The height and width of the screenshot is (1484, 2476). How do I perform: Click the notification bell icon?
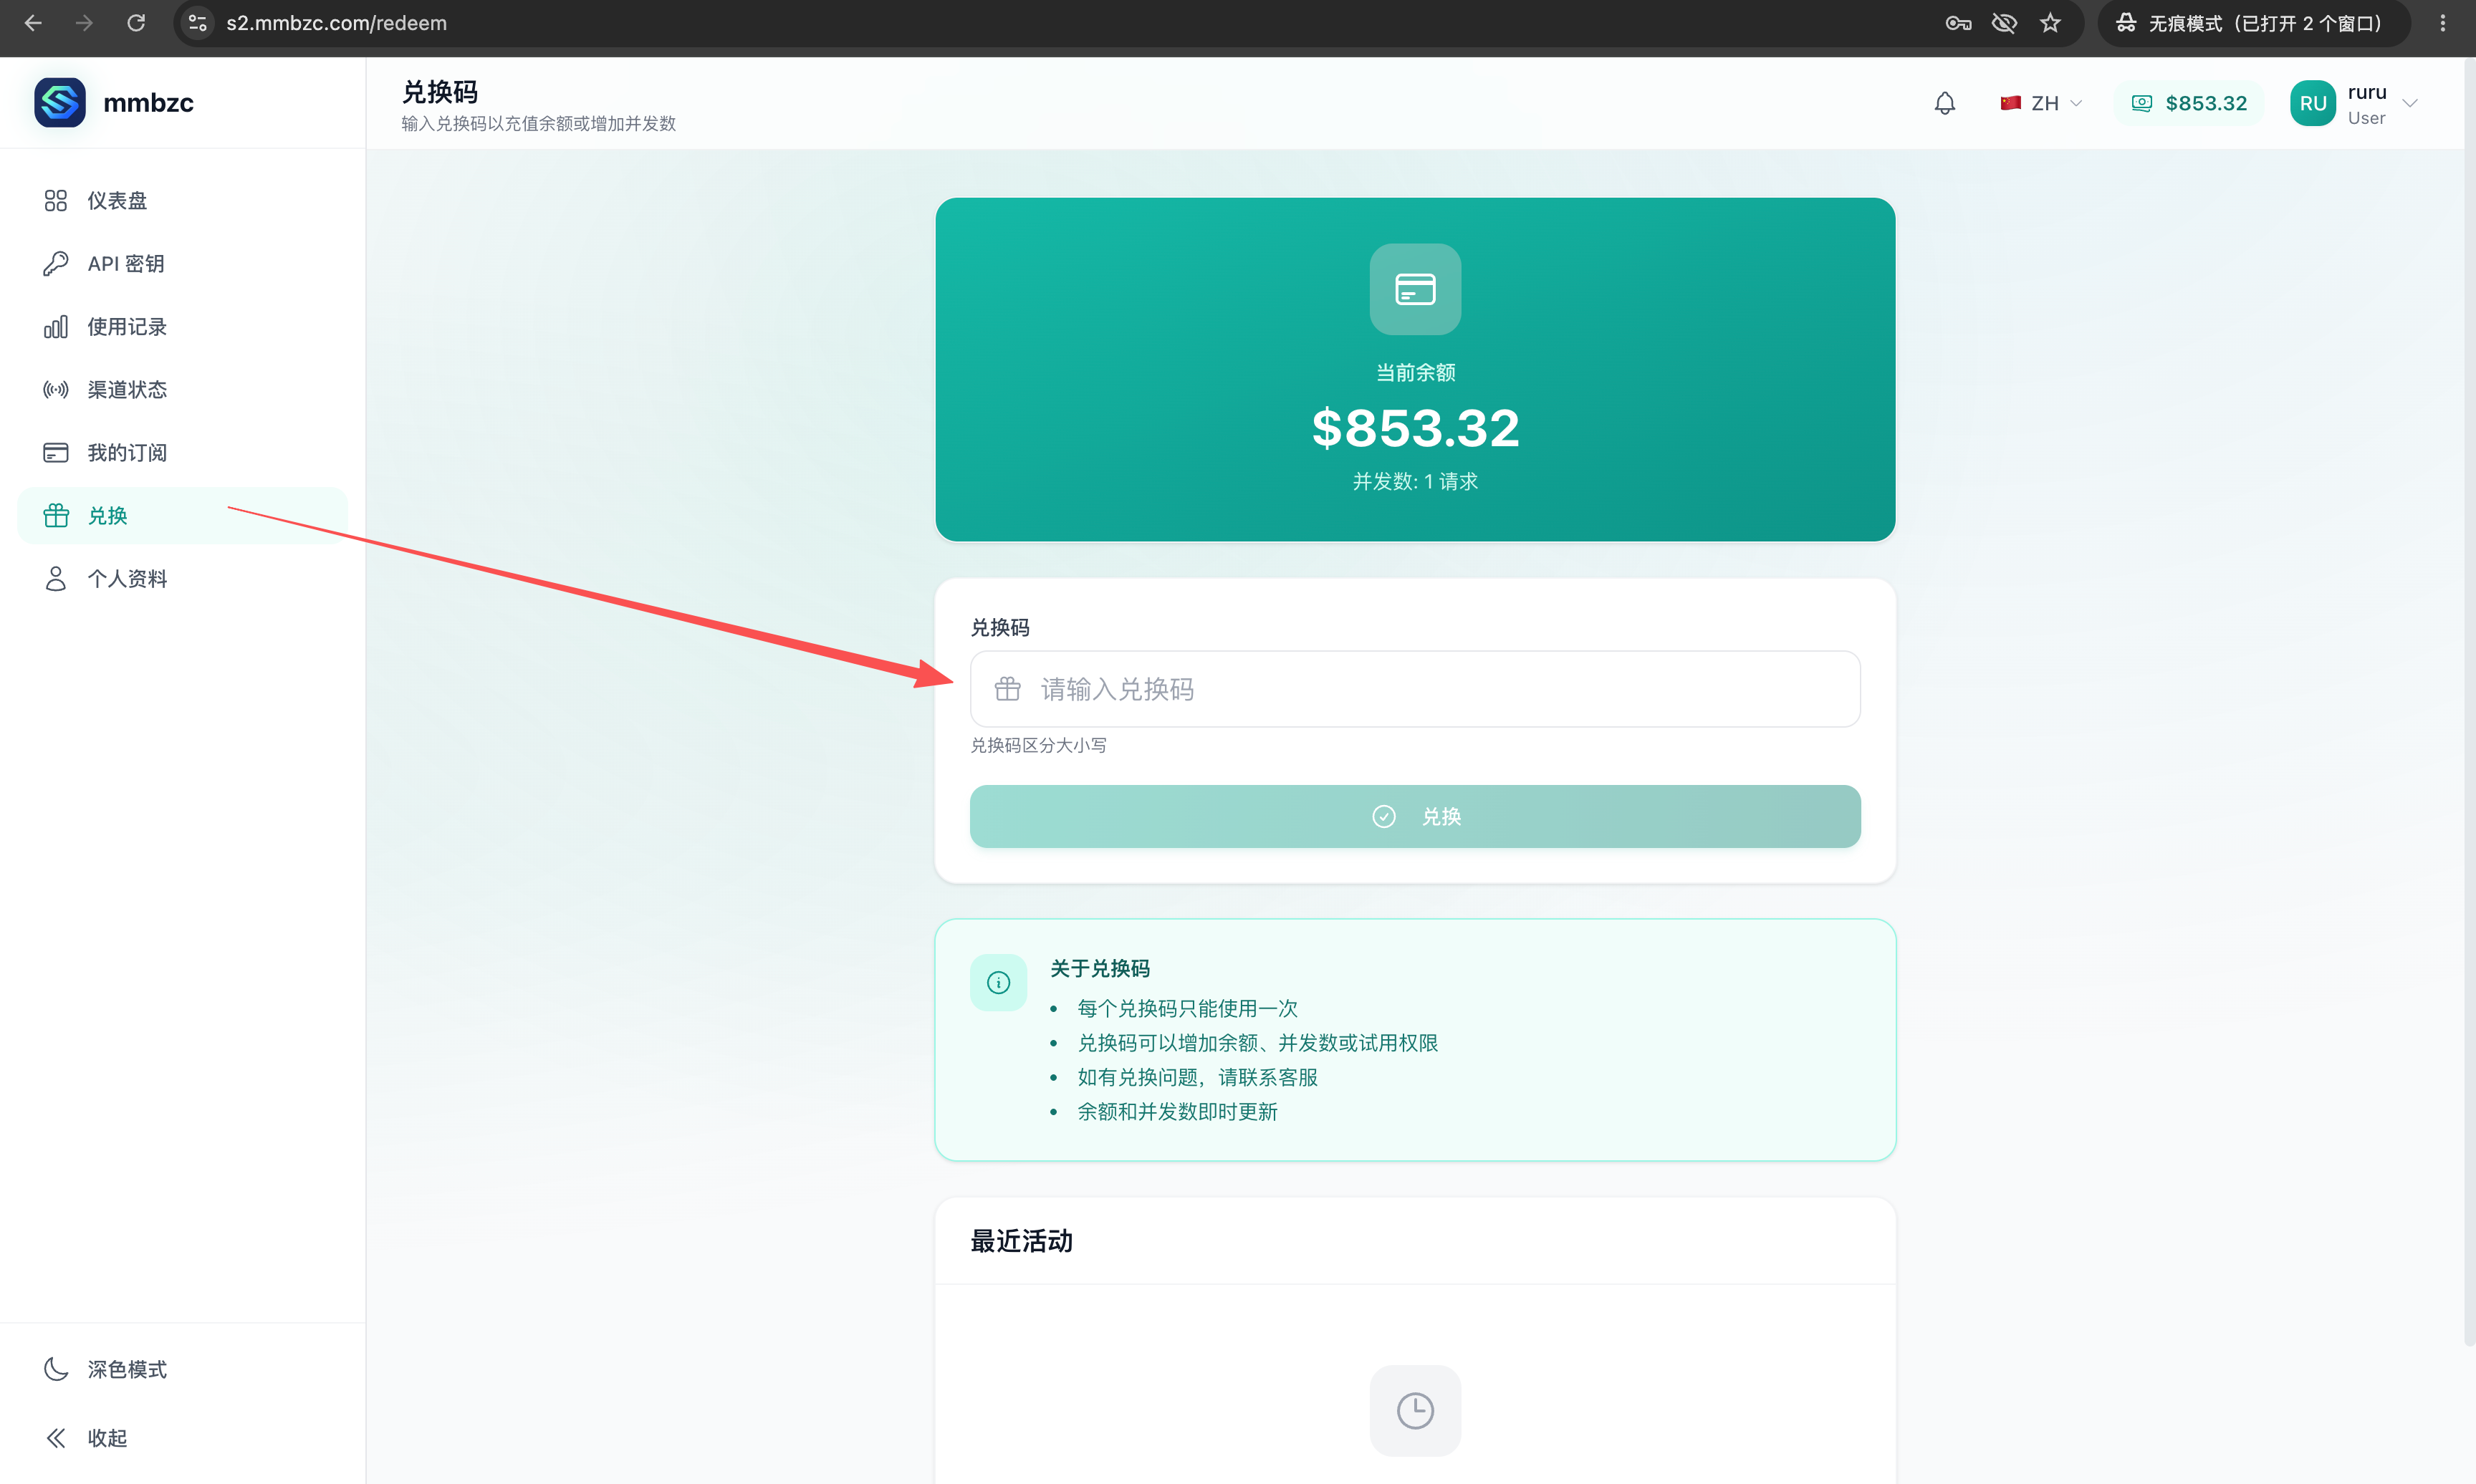click(x=1944, y=103)
